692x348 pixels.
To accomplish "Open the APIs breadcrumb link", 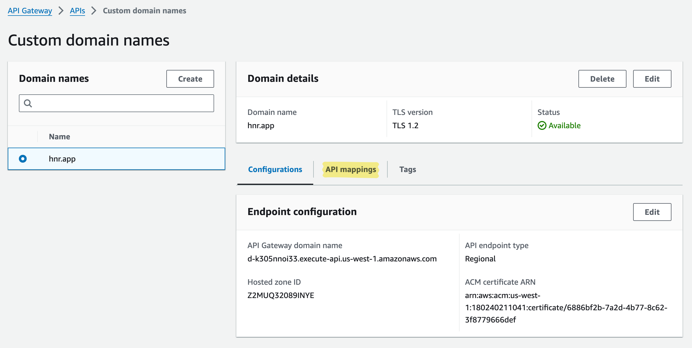I will (x=77, y=11).
